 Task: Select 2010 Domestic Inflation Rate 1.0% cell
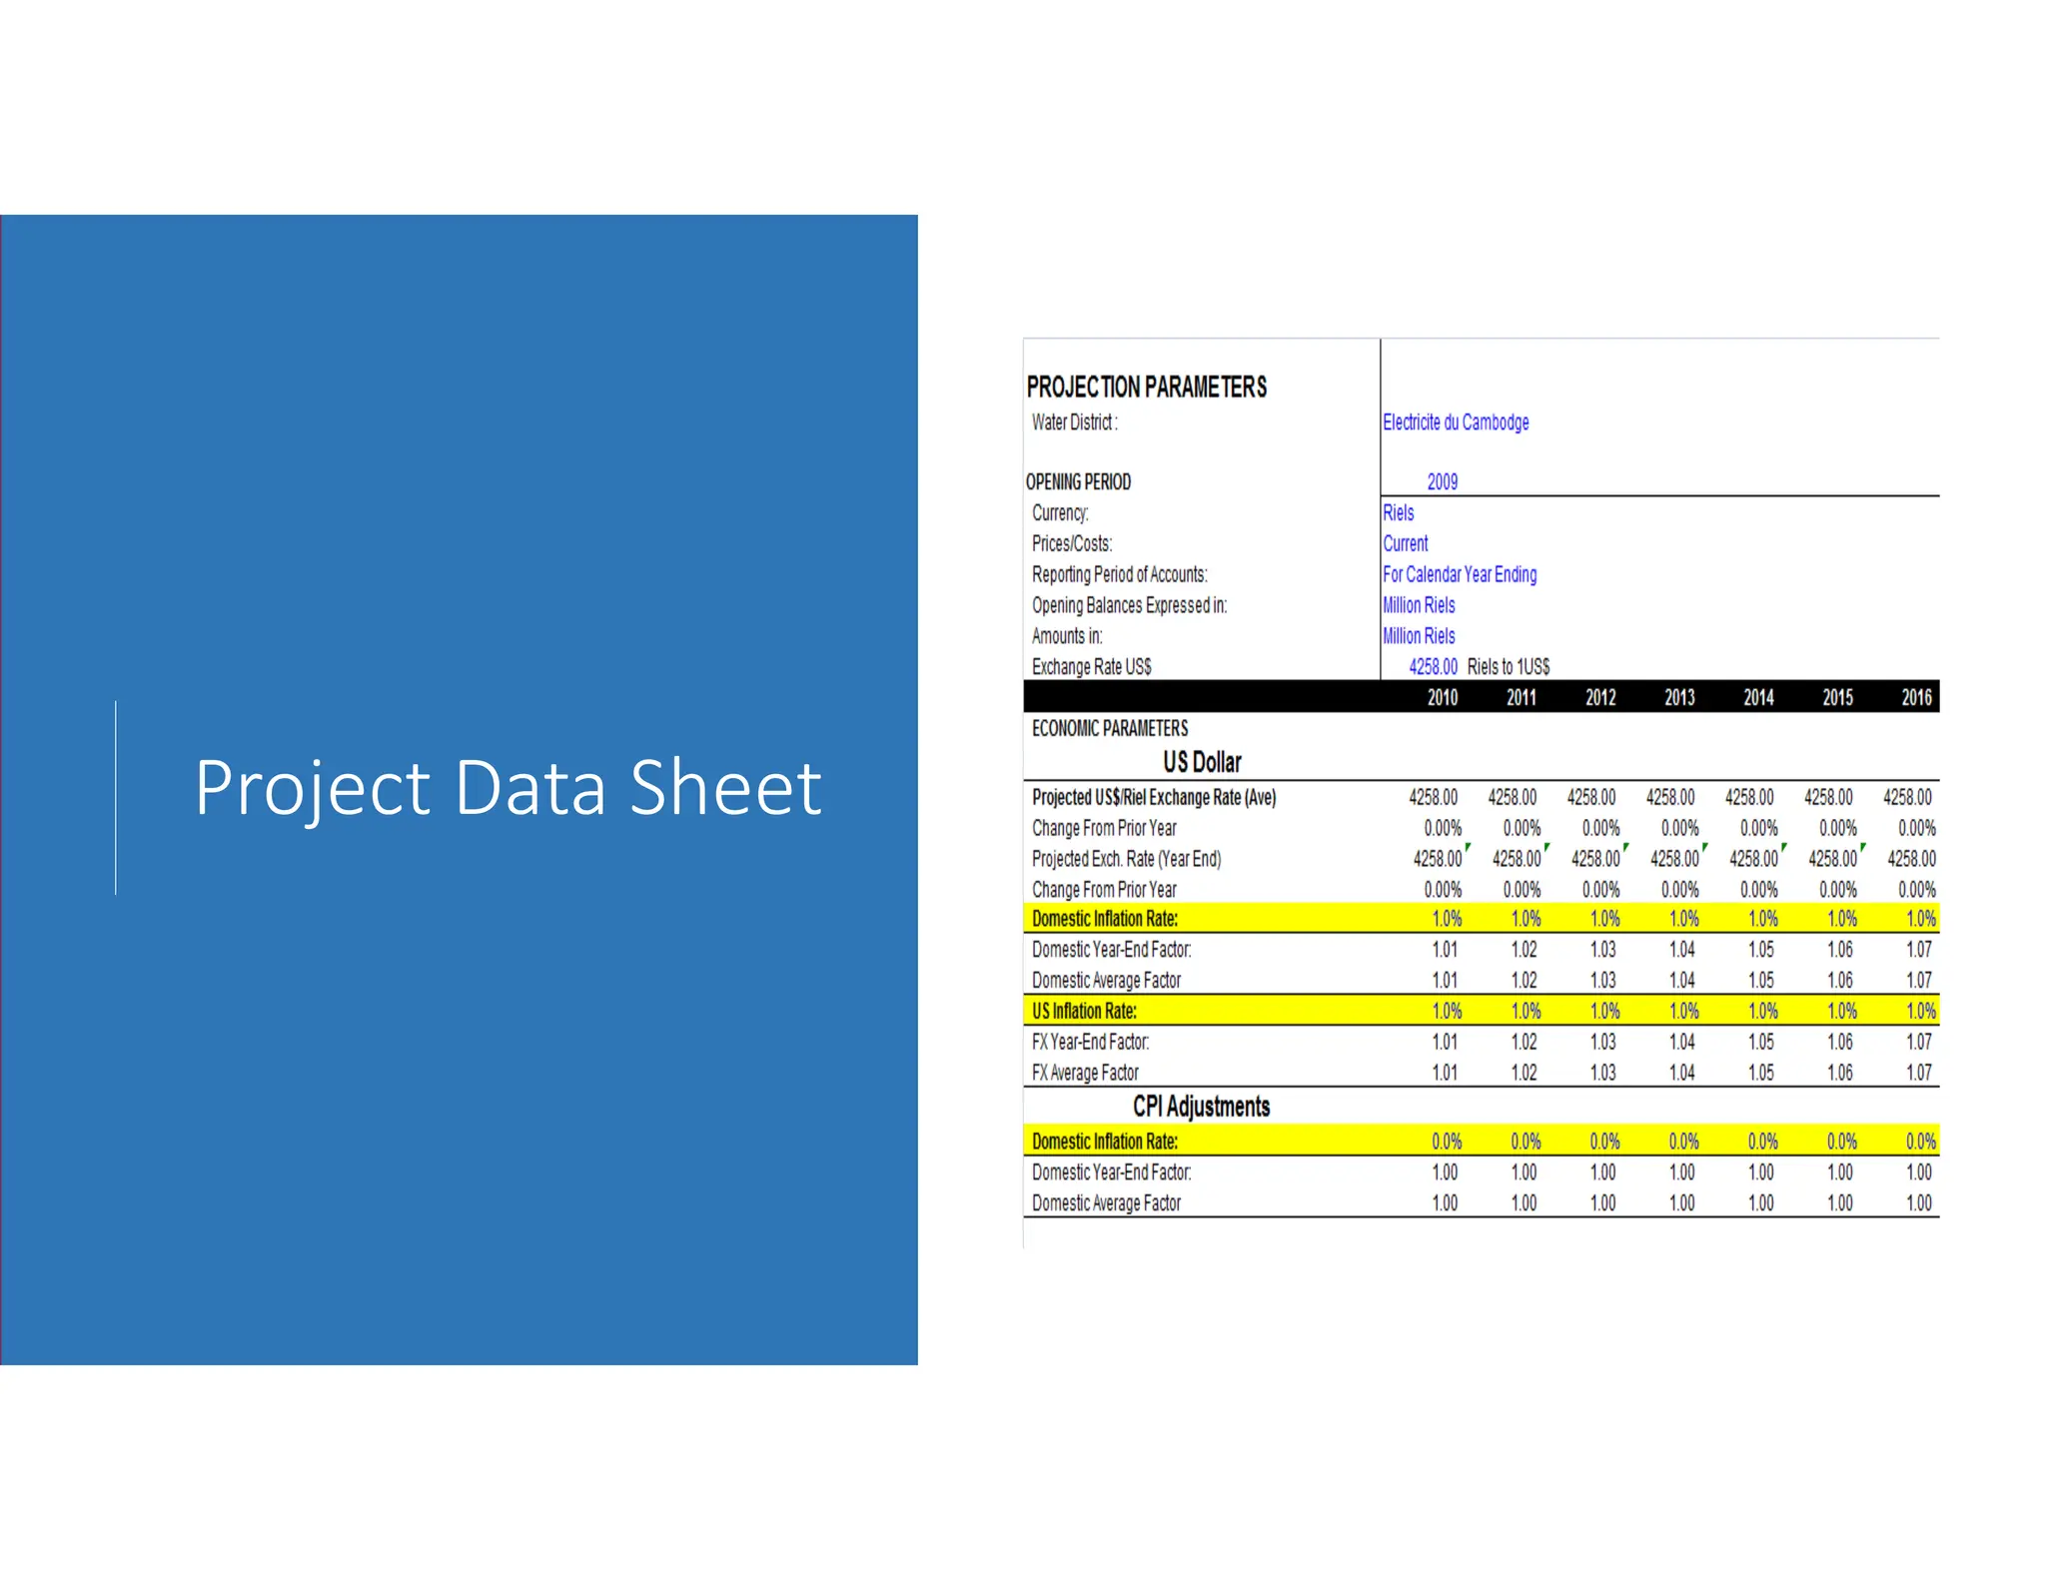1447,919
